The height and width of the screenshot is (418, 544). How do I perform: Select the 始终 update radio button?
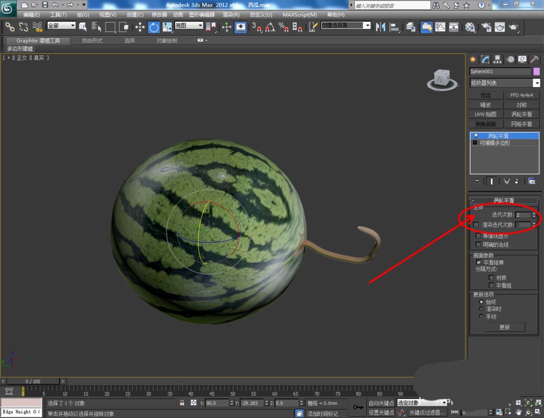point(481,302)
